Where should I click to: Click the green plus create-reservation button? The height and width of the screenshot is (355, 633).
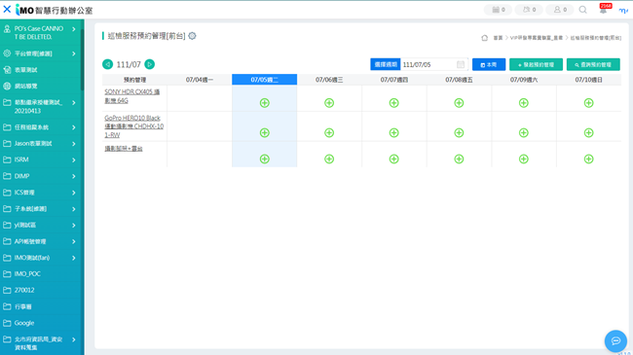click(x=536, y=64)
